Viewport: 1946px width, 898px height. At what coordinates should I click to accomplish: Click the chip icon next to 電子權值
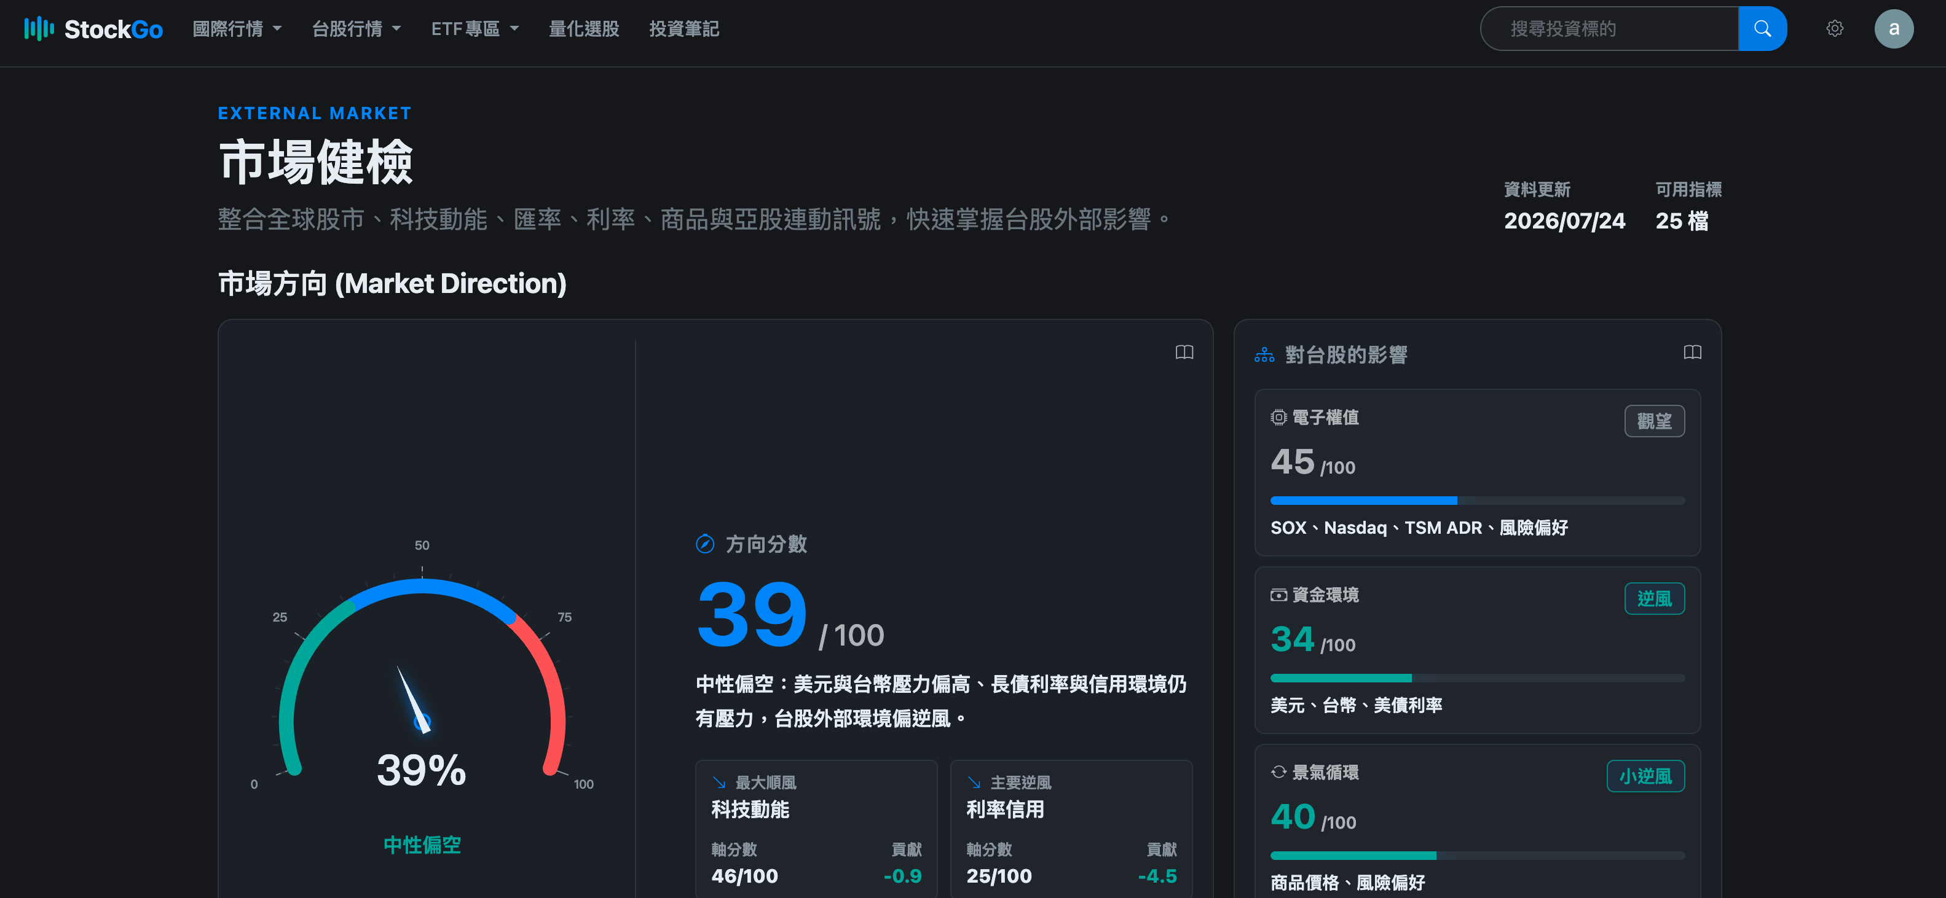pos(1278,417)
